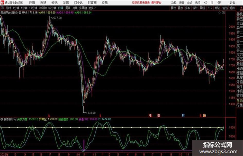Expand main chart indicator dropdown next to 贵州茅台(日线)
The height and width of the screenshot is (156, 243).
tap(20, 13)
